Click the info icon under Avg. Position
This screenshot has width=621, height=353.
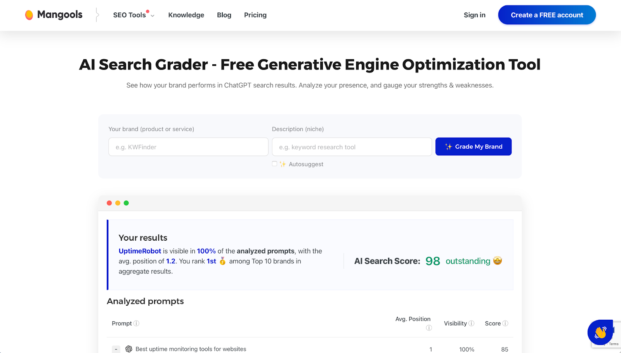pyautogui.click(x=429, y=328)
